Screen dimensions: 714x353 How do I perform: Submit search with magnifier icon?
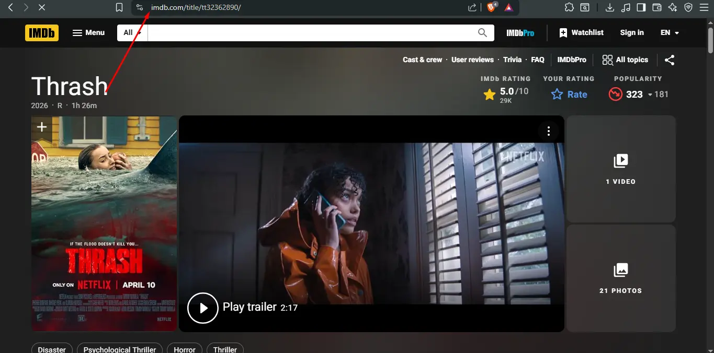tap(483, 33)
